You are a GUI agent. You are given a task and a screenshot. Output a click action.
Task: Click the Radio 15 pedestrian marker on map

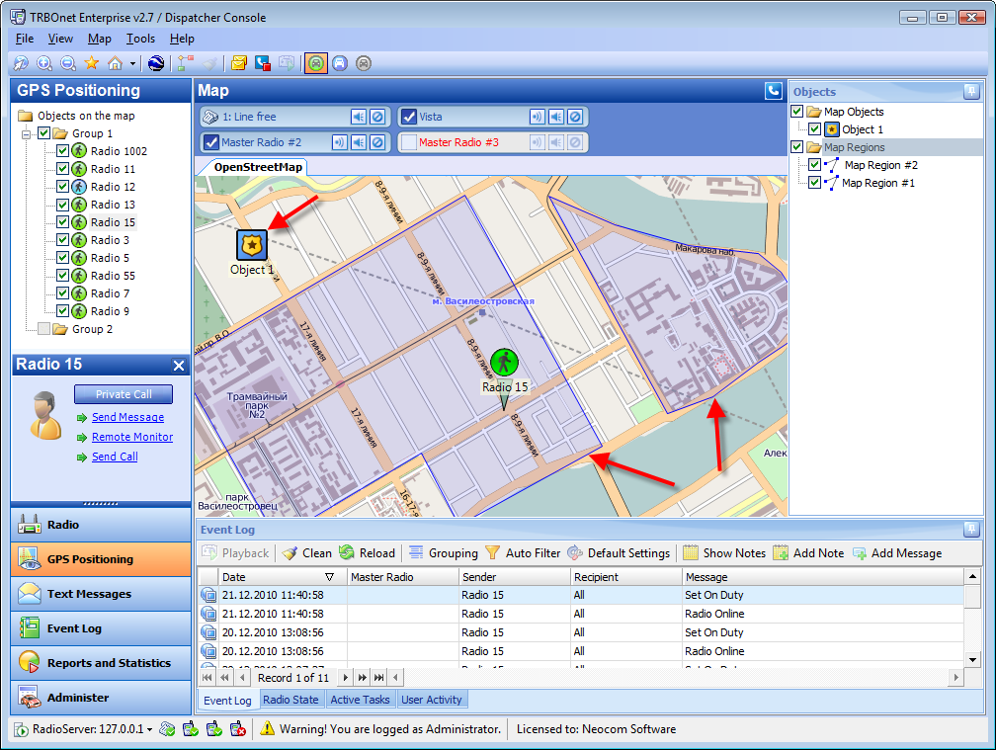pos(504,363)
